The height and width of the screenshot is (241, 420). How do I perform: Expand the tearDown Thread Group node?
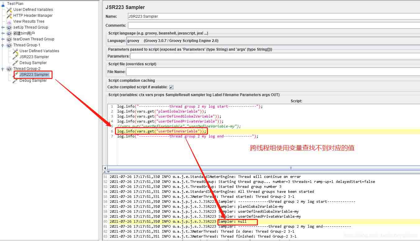click(3, 39)
